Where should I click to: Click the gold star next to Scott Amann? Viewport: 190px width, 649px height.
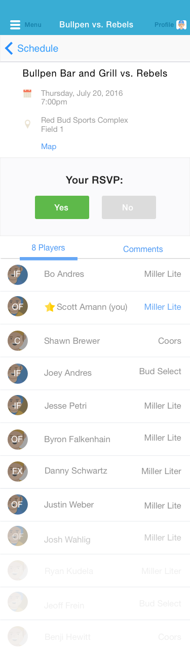click(50, 307)
